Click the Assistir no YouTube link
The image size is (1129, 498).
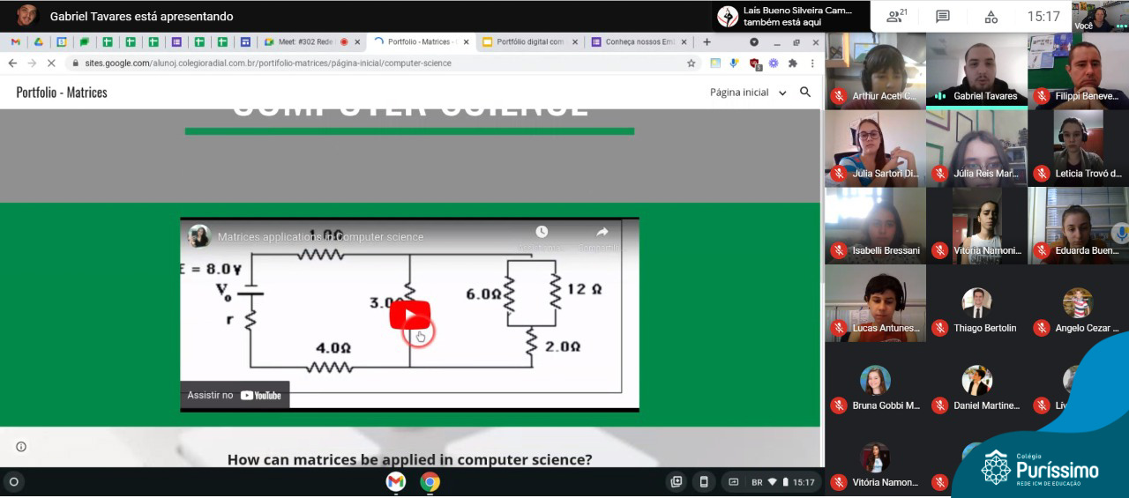(235, 396)
